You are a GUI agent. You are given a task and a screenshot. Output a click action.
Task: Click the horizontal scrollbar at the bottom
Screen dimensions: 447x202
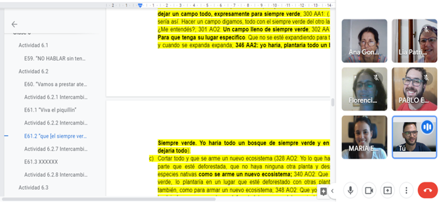click(x=108, y=199)
